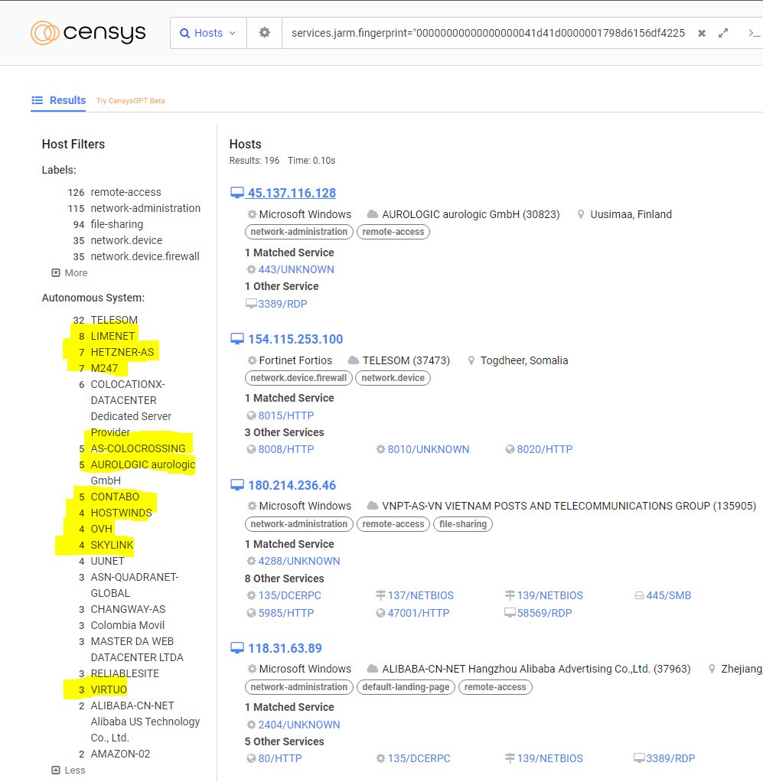Image resolution: width=763 pixels, height=782 pixels.
Task: Open host 154.115.253.100 details
Action: point(295,339)
